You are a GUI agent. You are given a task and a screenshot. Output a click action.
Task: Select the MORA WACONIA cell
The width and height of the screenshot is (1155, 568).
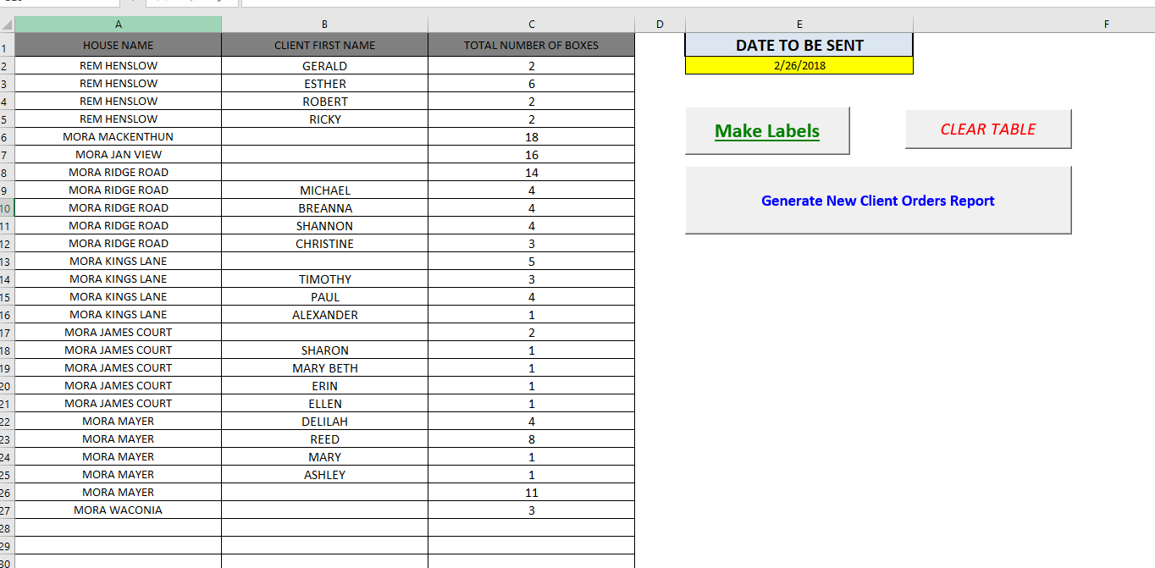118,510
